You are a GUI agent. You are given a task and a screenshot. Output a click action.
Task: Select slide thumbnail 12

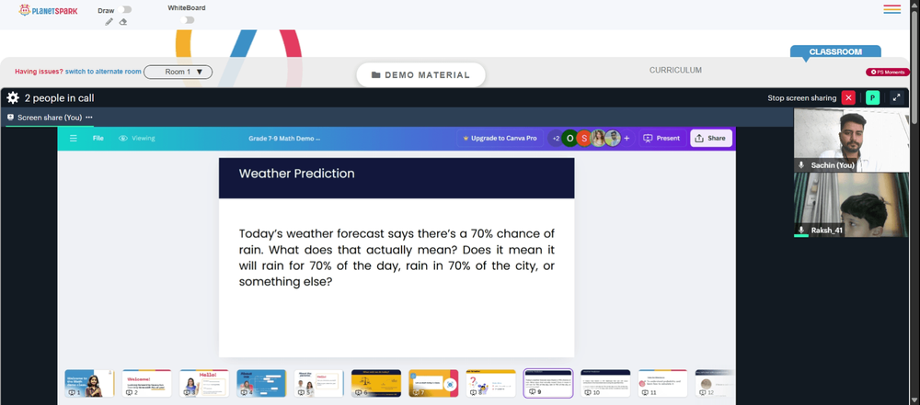pos(714,383)
